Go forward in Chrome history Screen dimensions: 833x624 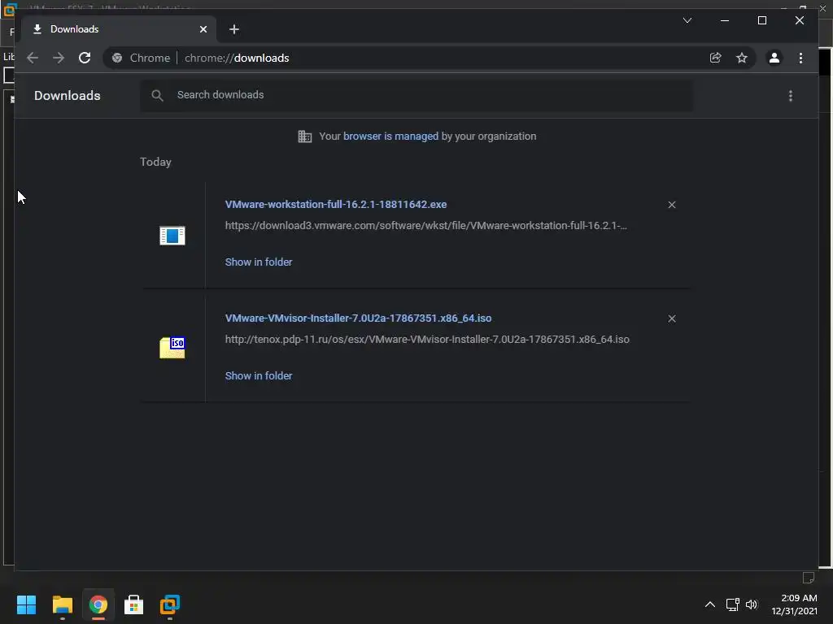[x=59, y=58]
